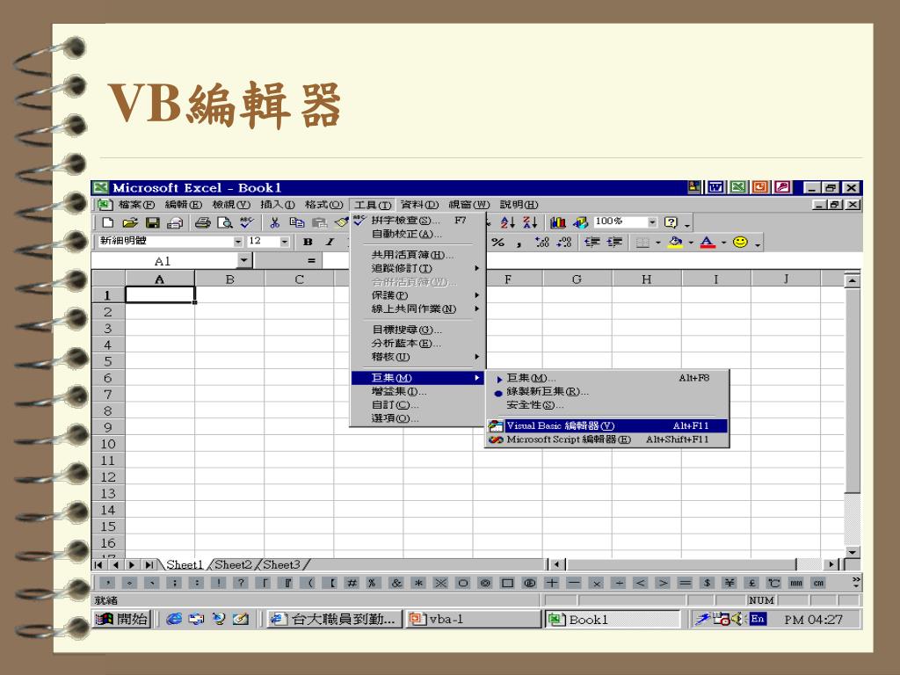Apply Percent Style format
Image resolution: width=900 pixels, height=675 pixels.
point(497,243)
